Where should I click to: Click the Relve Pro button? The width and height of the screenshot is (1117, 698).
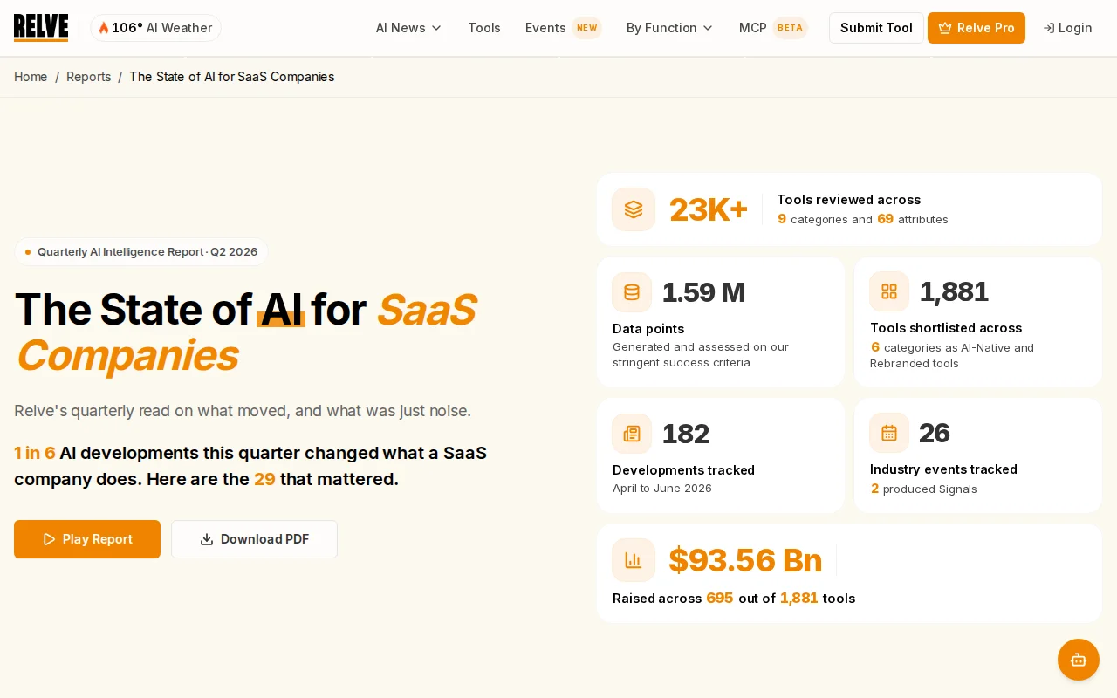(x=977, y=28)
